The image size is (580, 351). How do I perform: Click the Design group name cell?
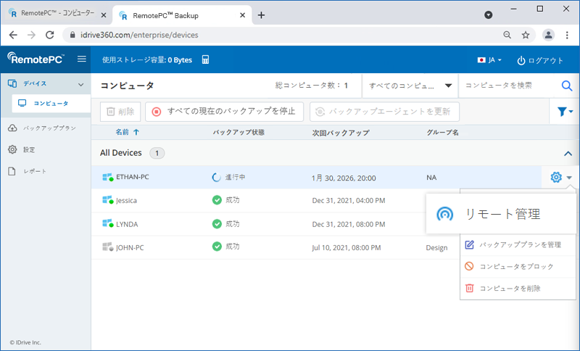436,247
